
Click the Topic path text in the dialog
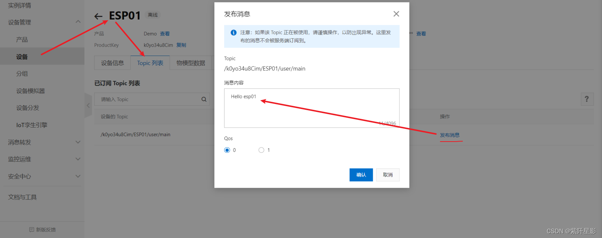tap(265, 69)
